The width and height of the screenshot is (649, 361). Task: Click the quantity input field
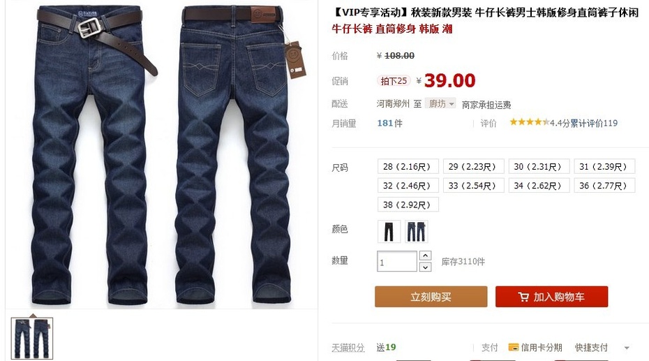(x=396, y=262)
